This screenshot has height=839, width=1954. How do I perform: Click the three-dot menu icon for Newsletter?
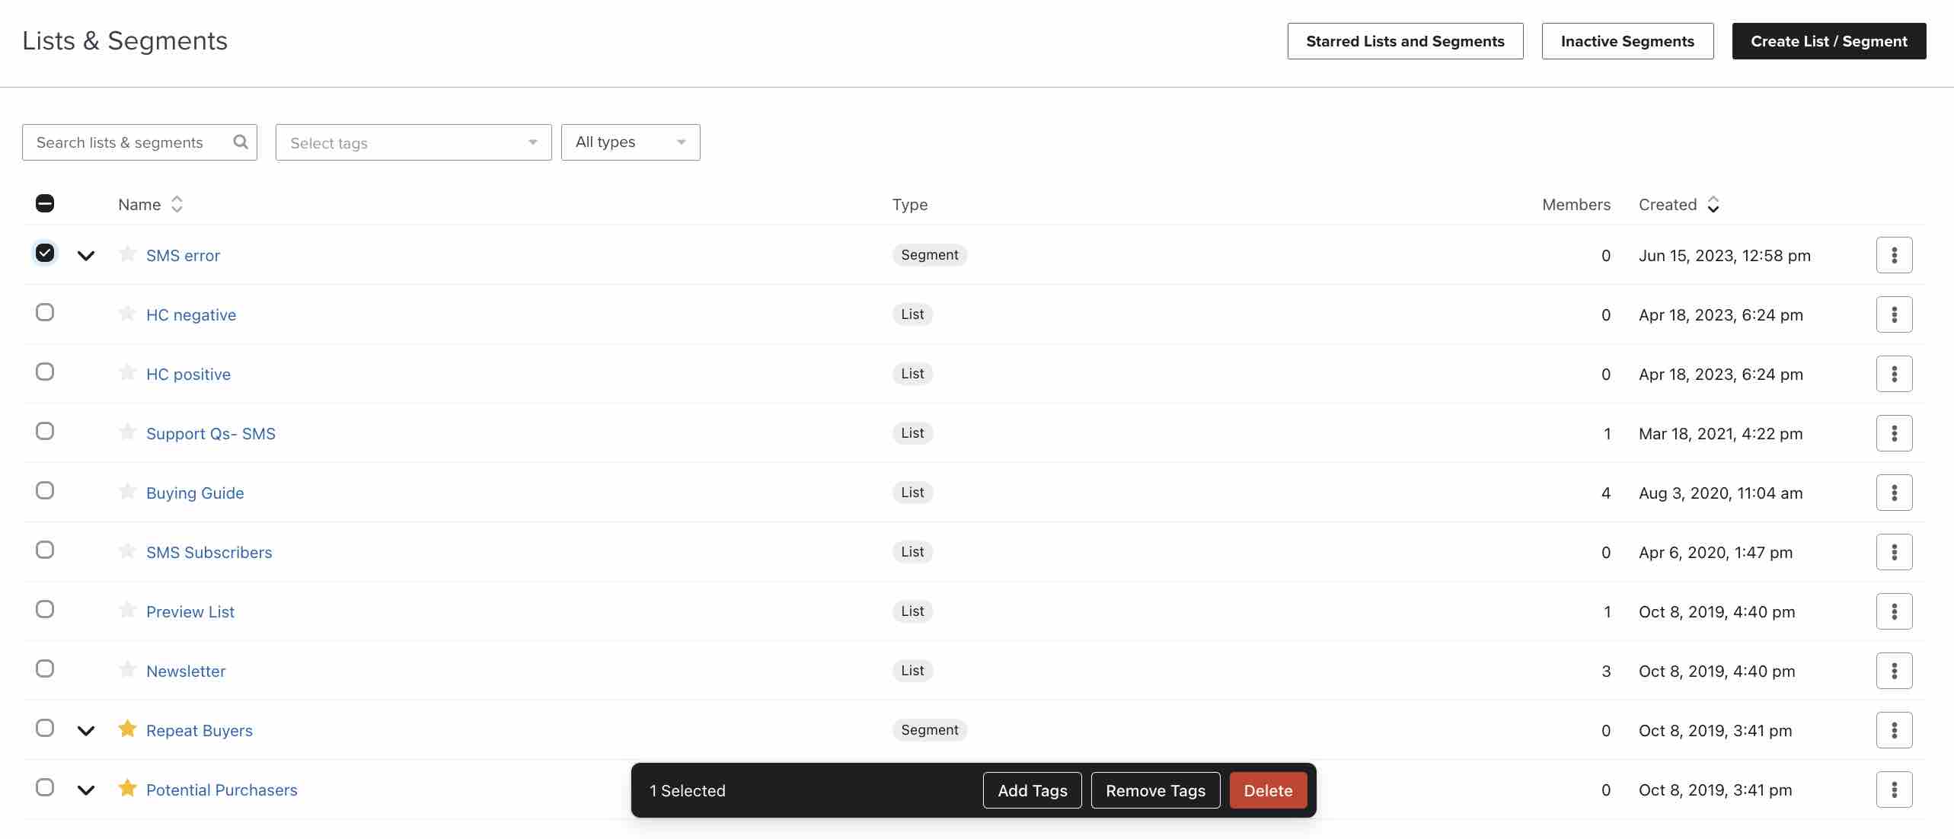pyautogui.click(x=1893, y=669)
